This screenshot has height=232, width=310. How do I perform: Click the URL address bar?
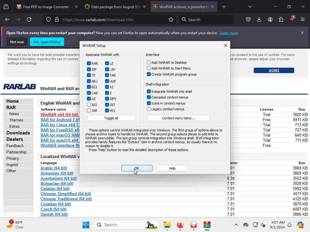[x=110, y=20]
